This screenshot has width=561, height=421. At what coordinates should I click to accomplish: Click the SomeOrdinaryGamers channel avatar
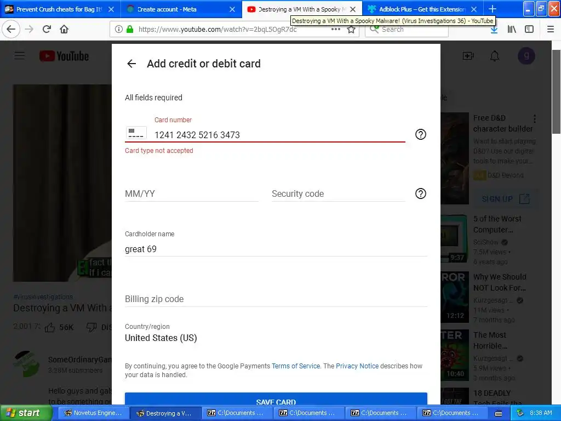(x=27, y=364)
